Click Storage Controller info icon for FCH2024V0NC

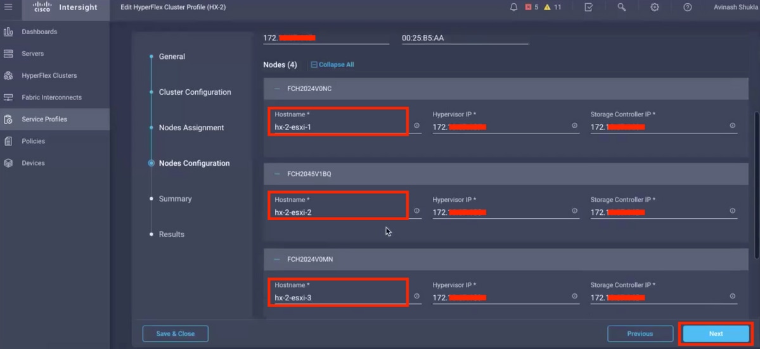pos(732,126)
